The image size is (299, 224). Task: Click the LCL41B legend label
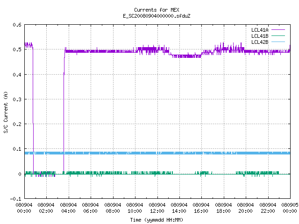(260, 36)
